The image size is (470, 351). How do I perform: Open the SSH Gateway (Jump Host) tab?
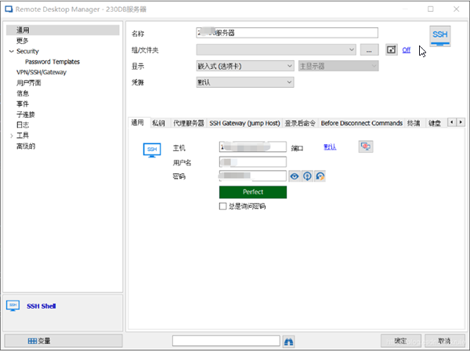click(244, 123)
